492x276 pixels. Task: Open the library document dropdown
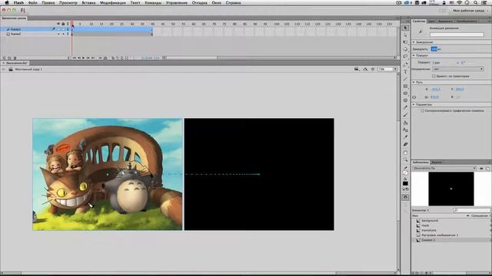[444, 169]
